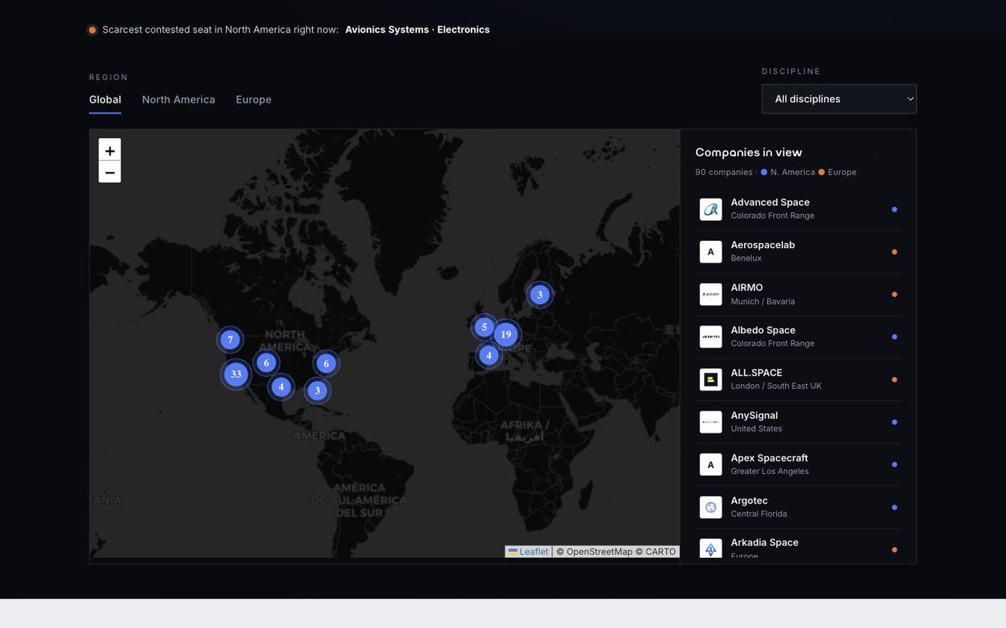Open the central US cluster marked 6
Image resolution: width=1006 pixels, height=628 pixels.
pos(267,363)
